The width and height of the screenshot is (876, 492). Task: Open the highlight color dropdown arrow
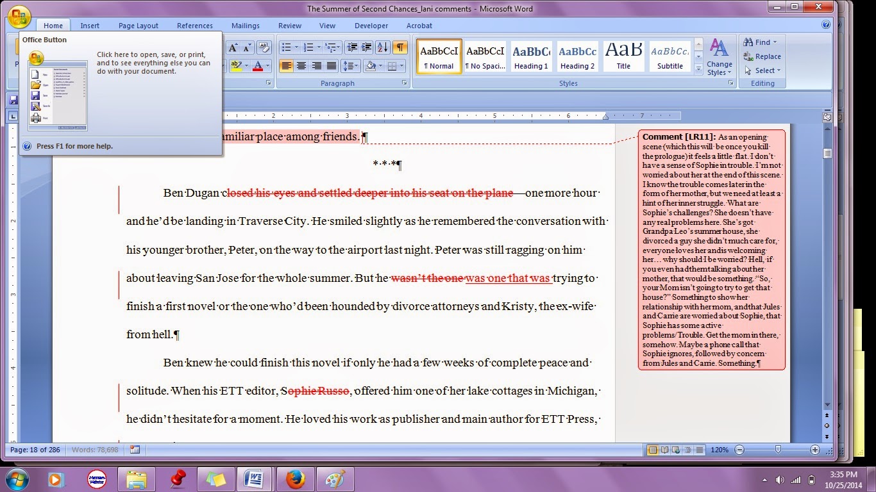point(245,66)
